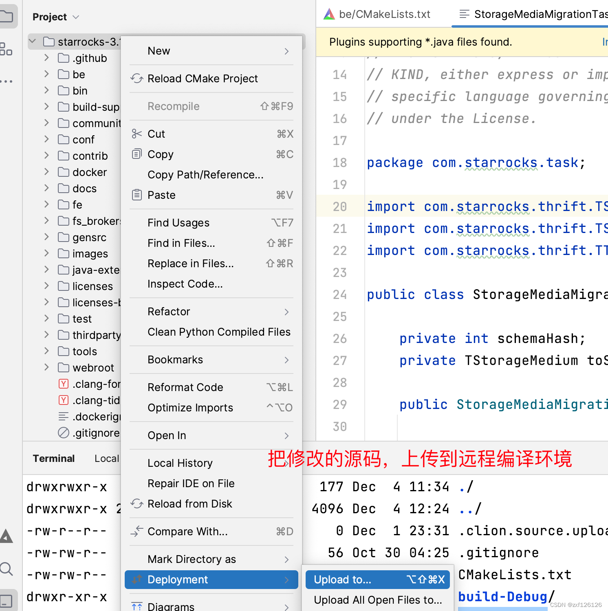
Task: Select Optimize Imports menu item
Action: pyautogui.click(x=212, y=408)
